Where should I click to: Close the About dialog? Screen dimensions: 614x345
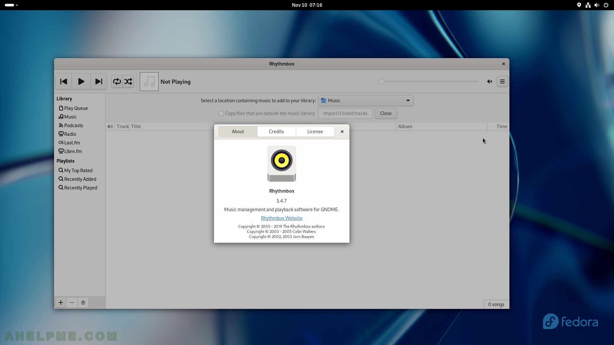tap(342, 132)
